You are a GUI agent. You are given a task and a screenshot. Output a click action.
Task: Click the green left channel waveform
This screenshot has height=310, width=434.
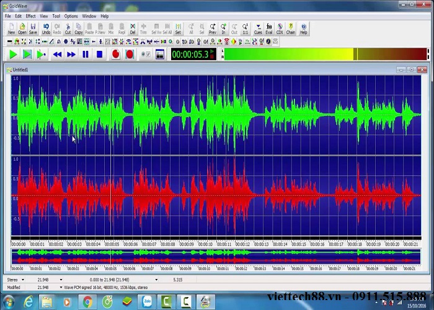(216, 115)
